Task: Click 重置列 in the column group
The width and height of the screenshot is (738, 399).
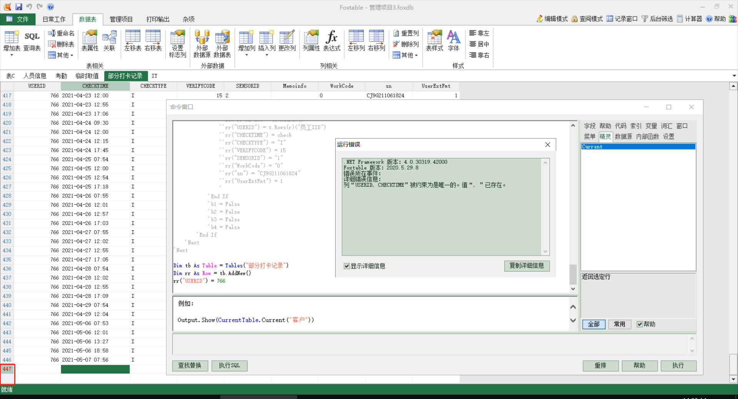Action: click(406, 33)
